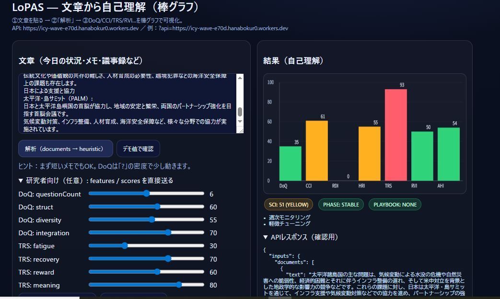Viewport: 500px width, 299px height.
Task: Select the red TRS bar in chart
Action: (395, 135)
